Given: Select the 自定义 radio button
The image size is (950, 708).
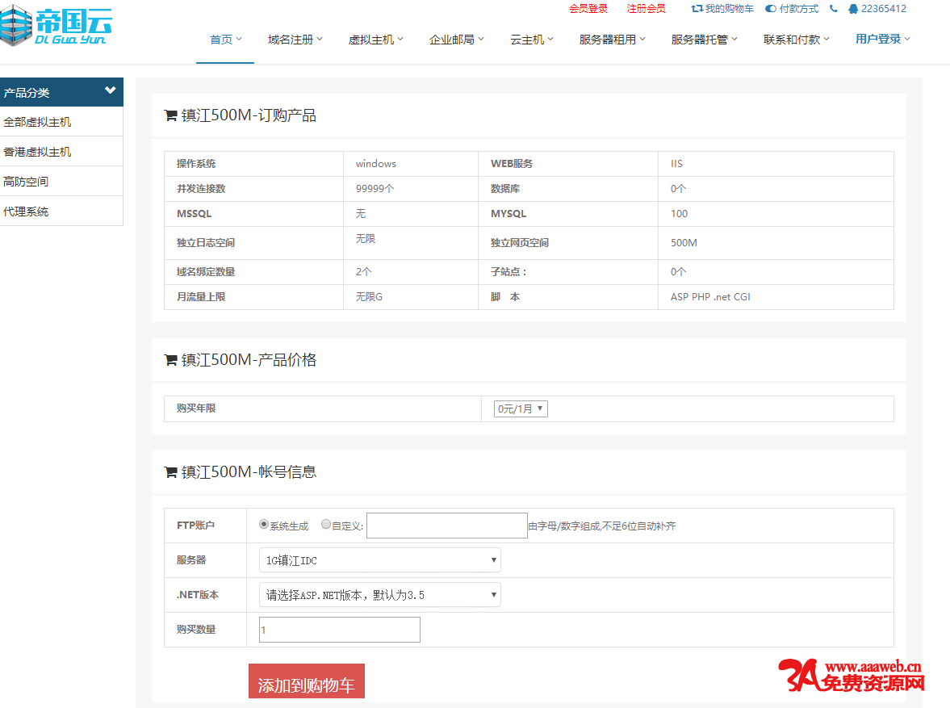Looking at the screenshot, I should (x=326, y=525).
